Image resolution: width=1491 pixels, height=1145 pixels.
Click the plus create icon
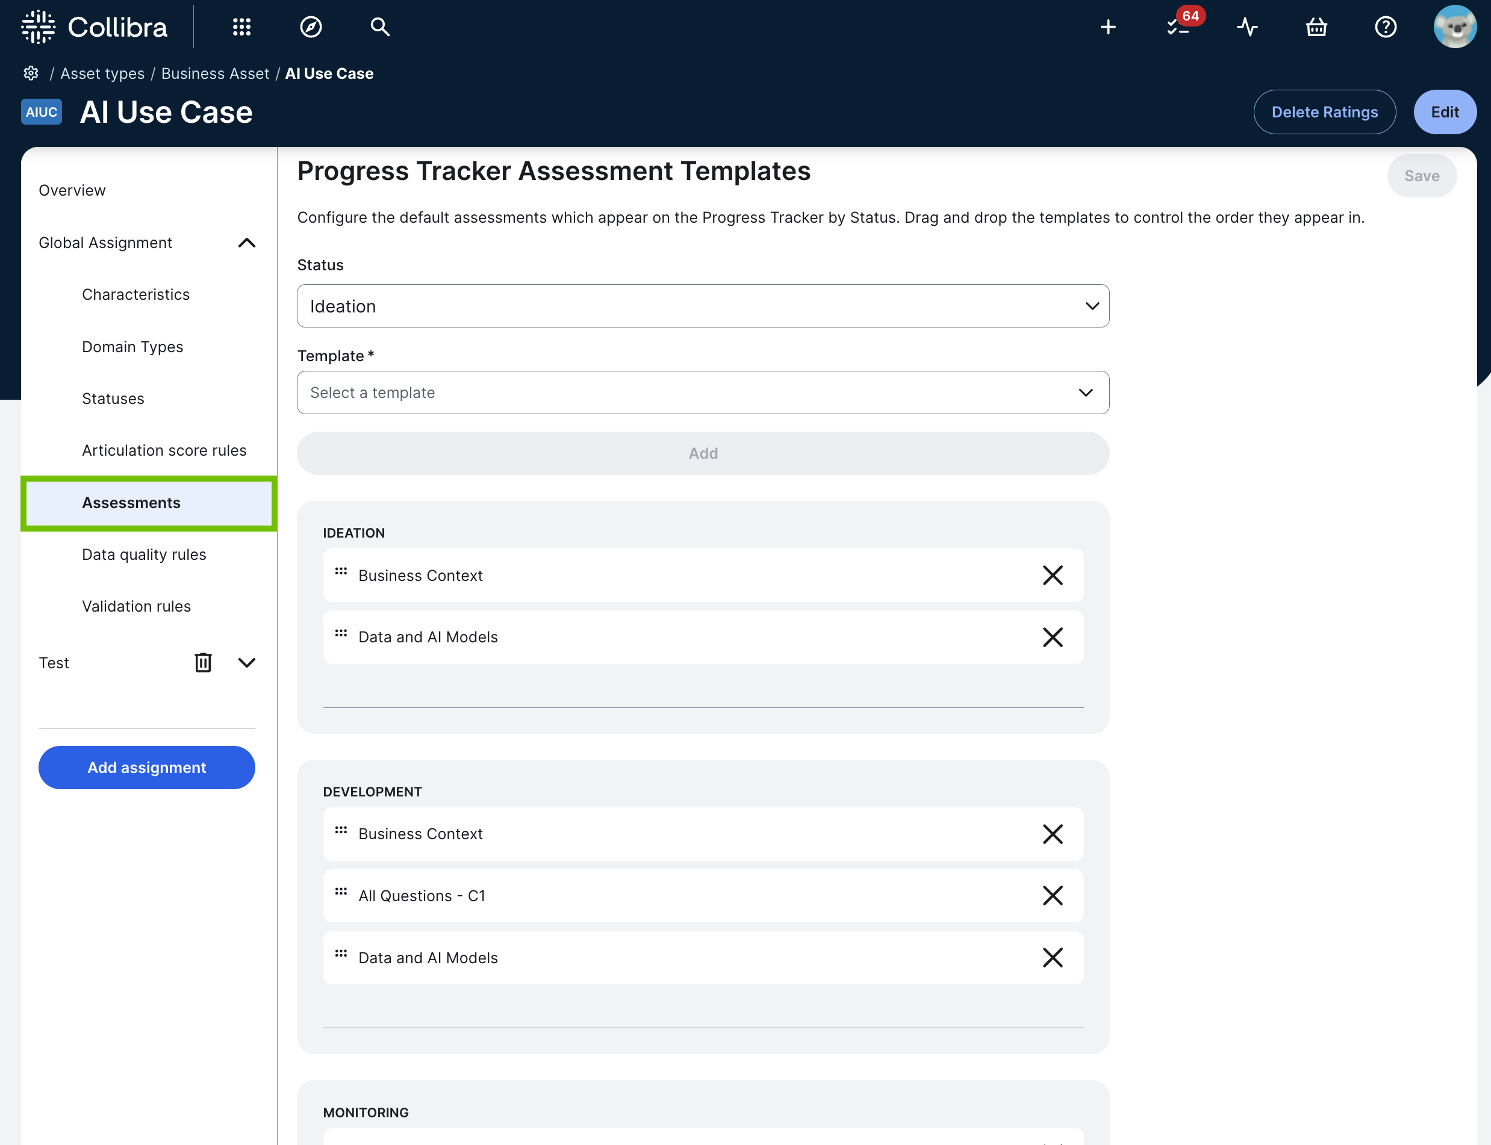1108,26
